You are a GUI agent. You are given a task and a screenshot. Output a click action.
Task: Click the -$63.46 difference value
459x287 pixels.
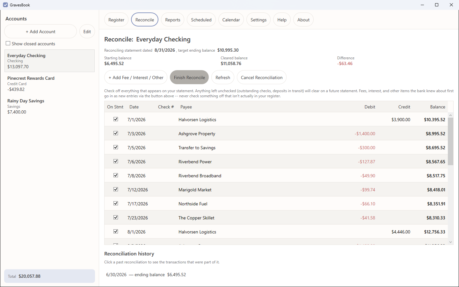pos(346,63)
